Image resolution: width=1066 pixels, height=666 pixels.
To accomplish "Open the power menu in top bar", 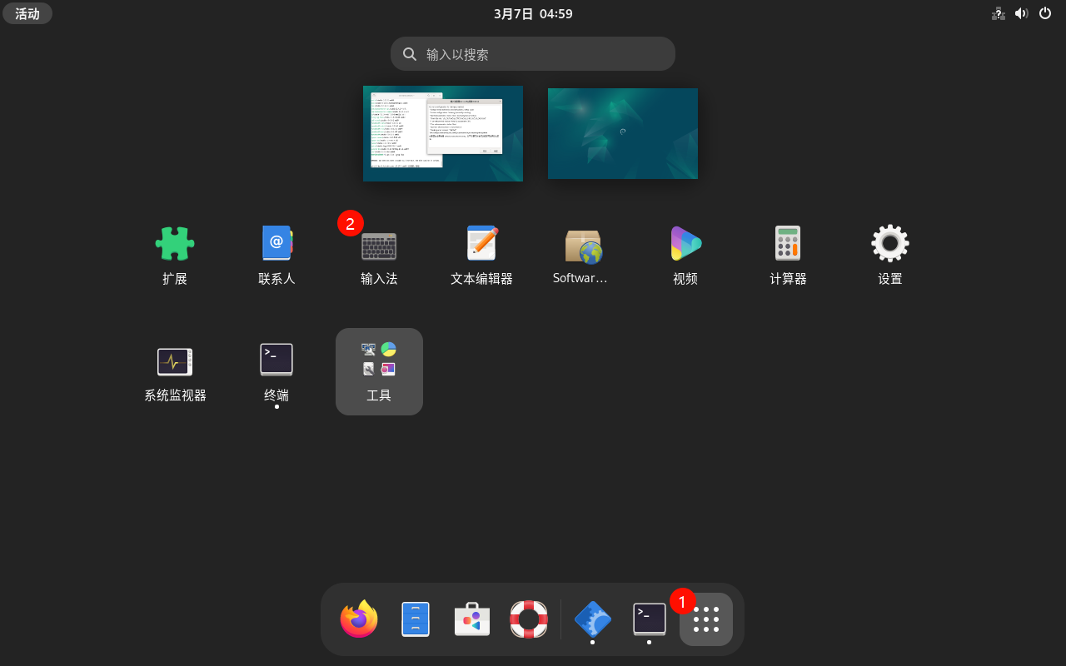I will click(x=1045, y=13).
